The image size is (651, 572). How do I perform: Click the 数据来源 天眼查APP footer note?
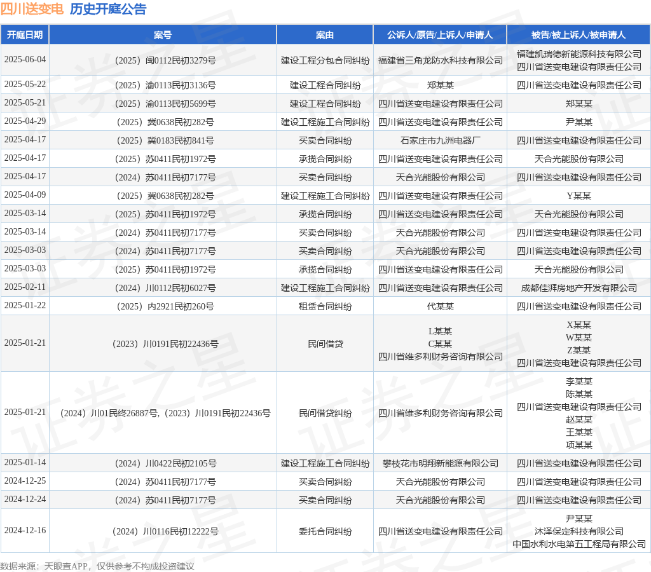97,566
